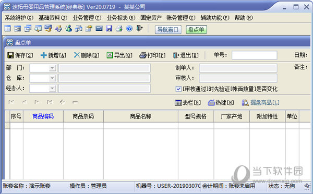
Task: Switch to 盘点单 window button
Action: pos(196,30)
